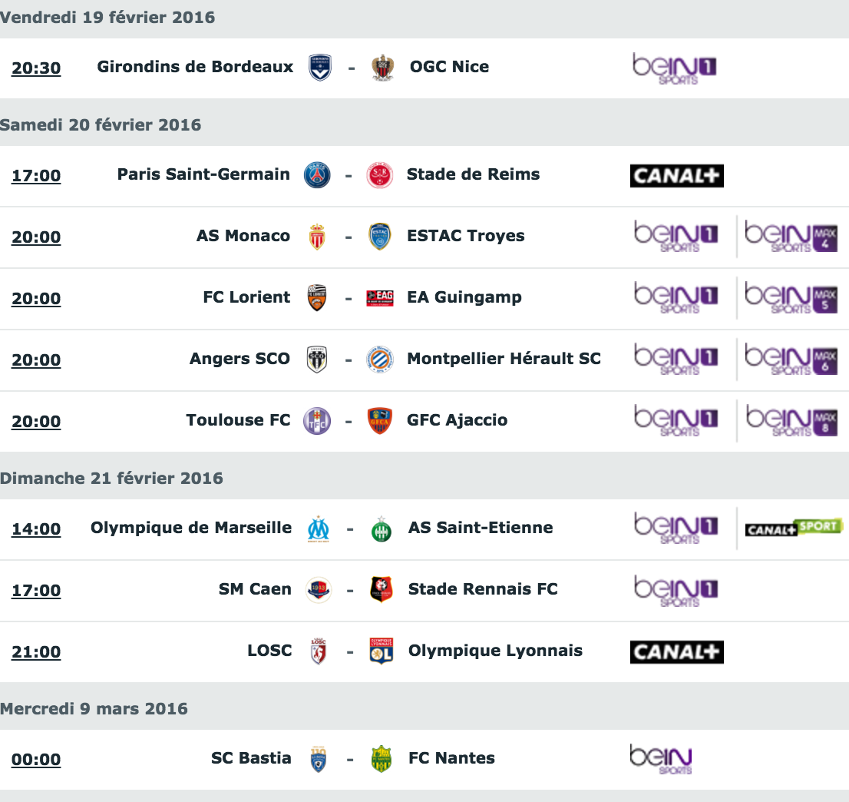Open the 17:00 PSG versus Reims time link
849x802 pixels.
[36, 176]
